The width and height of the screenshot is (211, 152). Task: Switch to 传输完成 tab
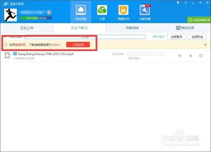click(x=132, y=28)
